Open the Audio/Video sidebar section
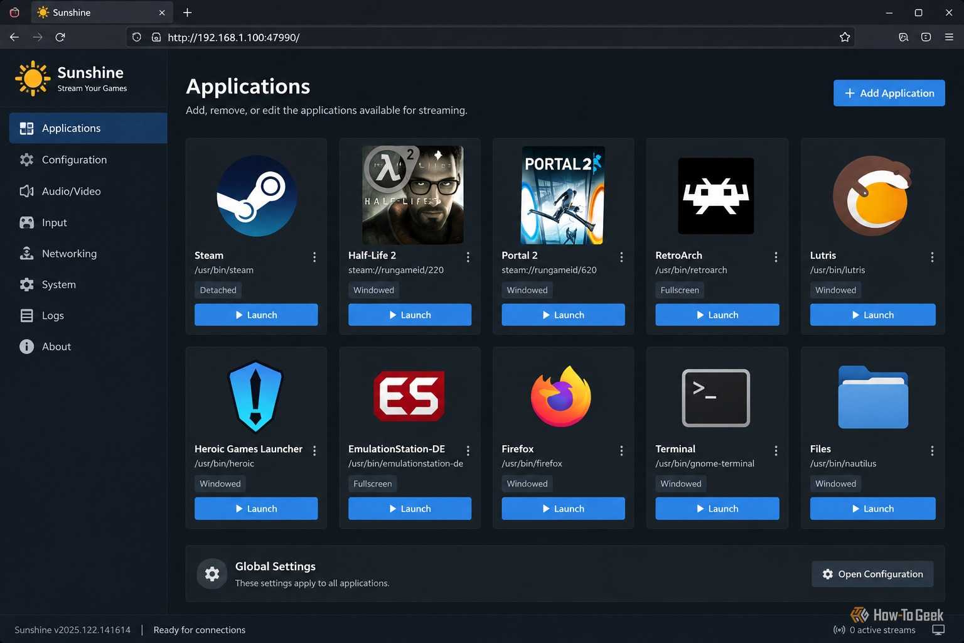Screen dimensions: 964x643 tap(88, 191)
